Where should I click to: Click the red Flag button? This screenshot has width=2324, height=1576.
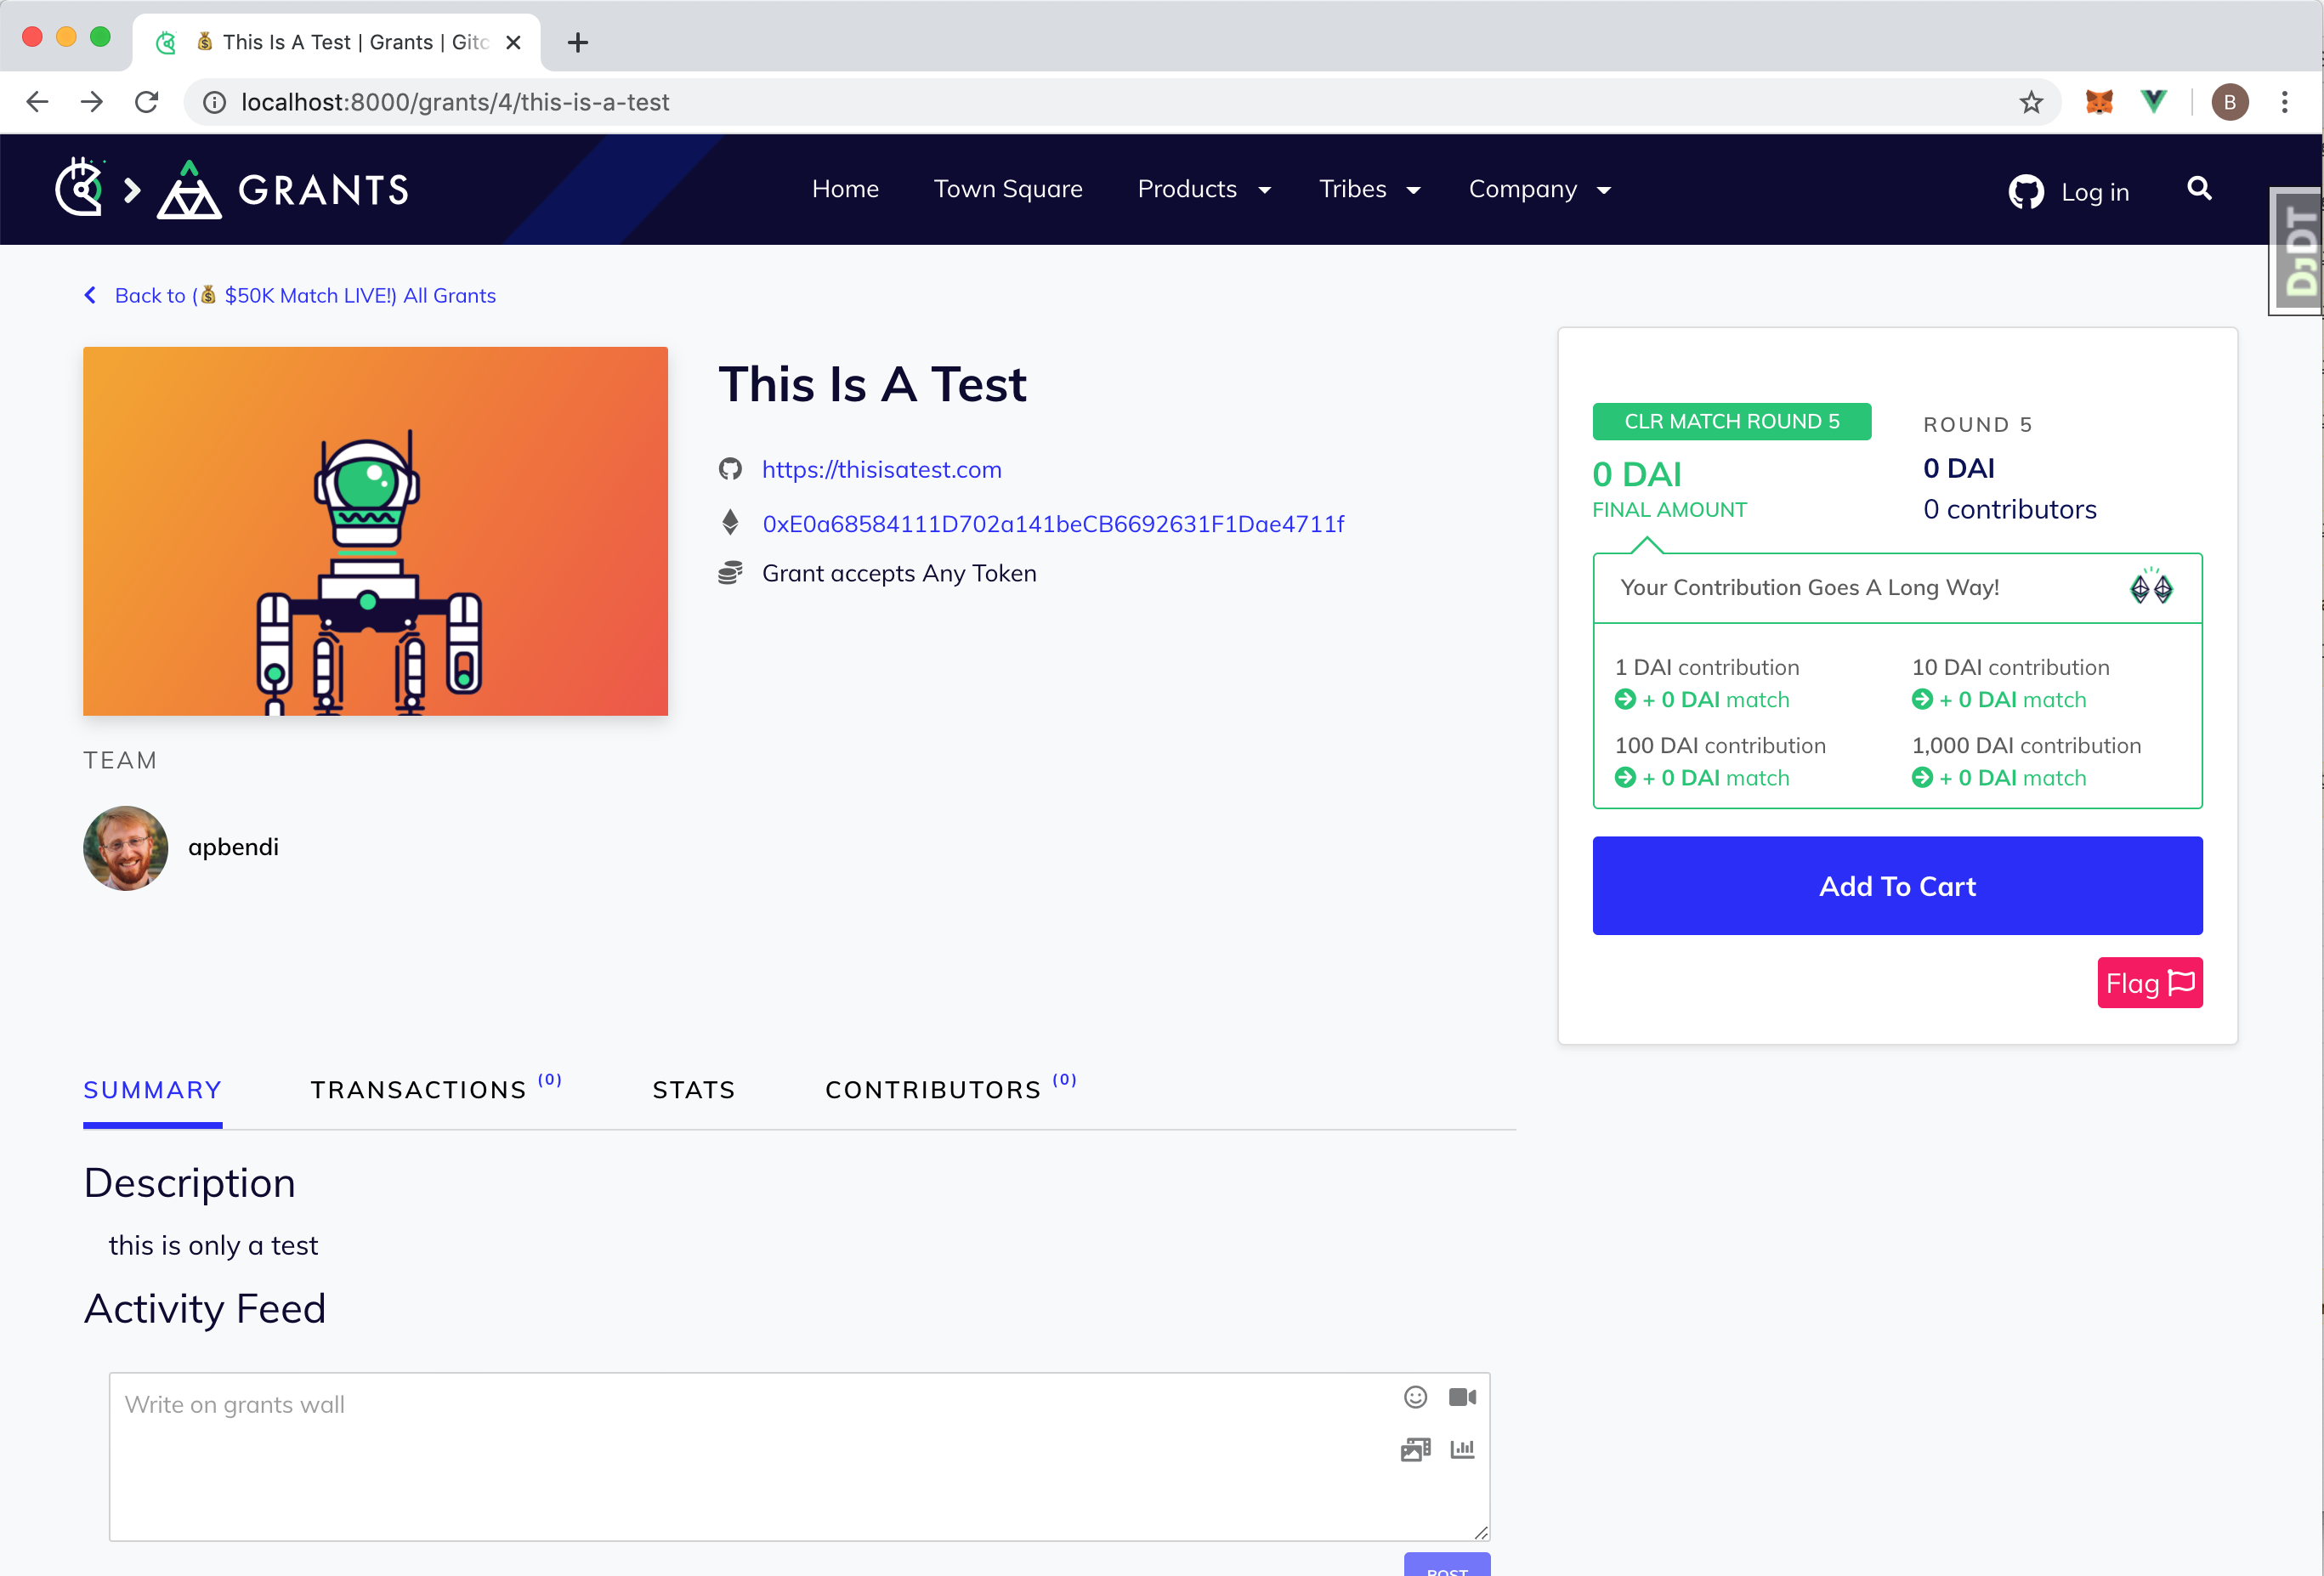[x=2149, y=983]
